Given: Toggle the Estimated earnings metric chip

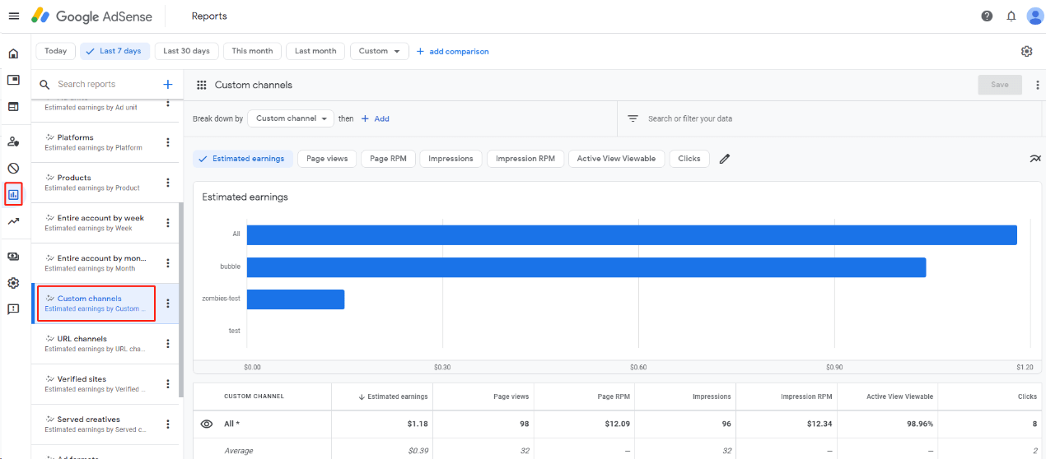Looking at the screenshot, I should pos(243,159).
